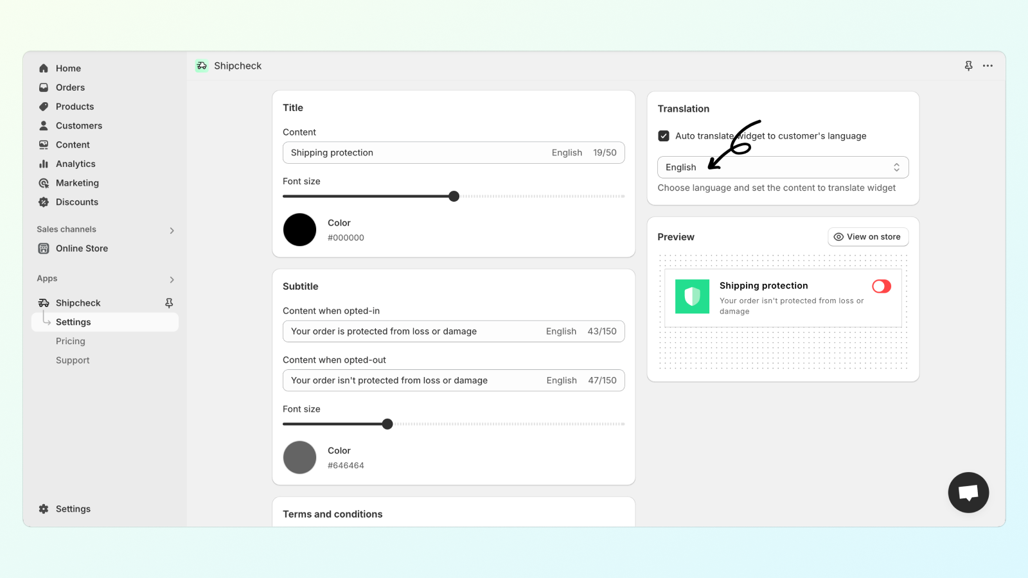Screen dimensions: 1028x578
Task: Open the chat support bubble
Action: click(x=968, y=493)
